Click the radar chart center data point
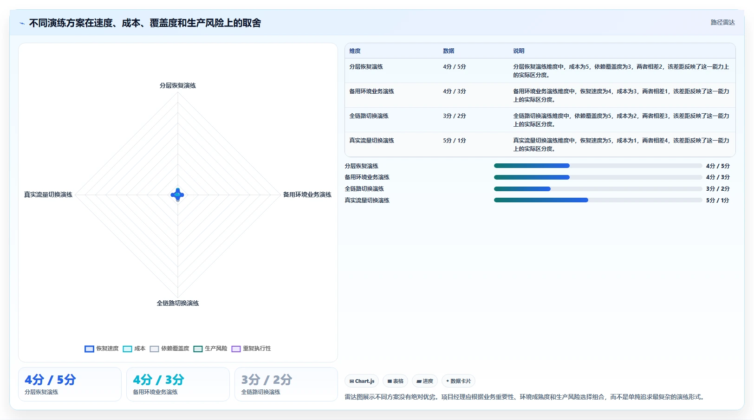754x420 pixels. [177, 194]
